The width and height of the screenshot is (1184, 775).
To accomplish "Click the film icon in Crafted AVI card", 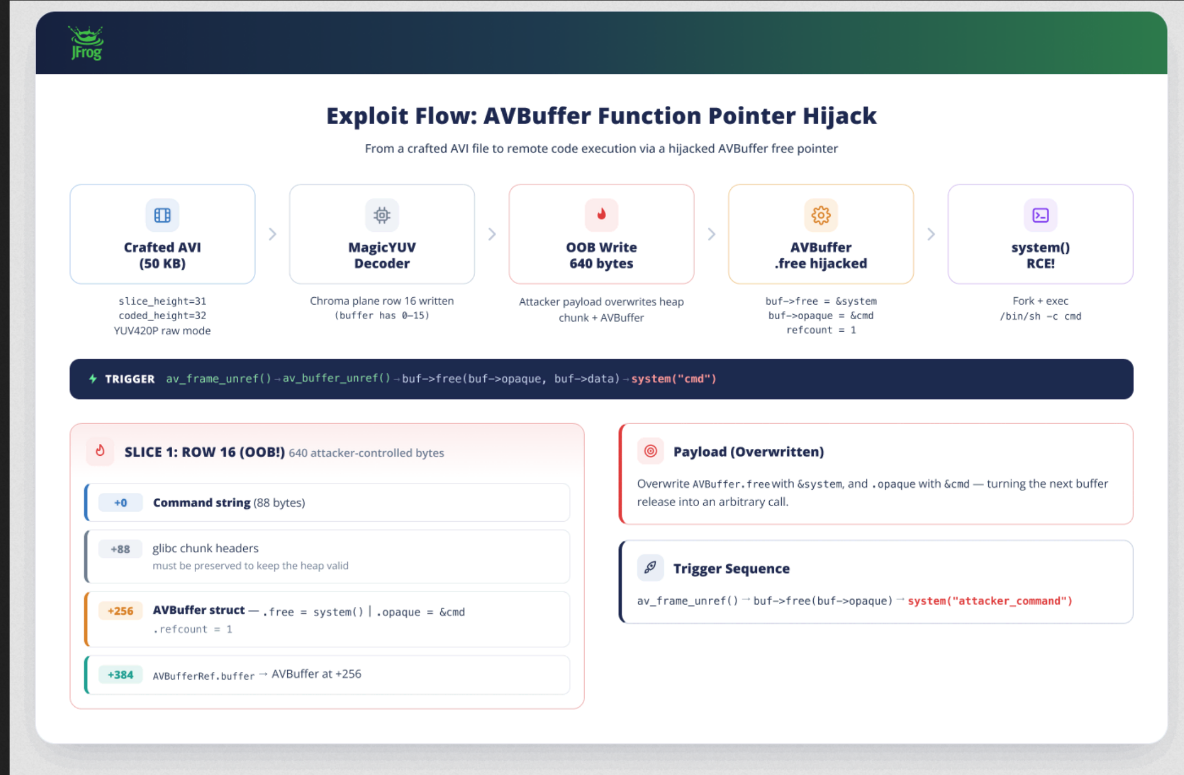I will 163,215.
